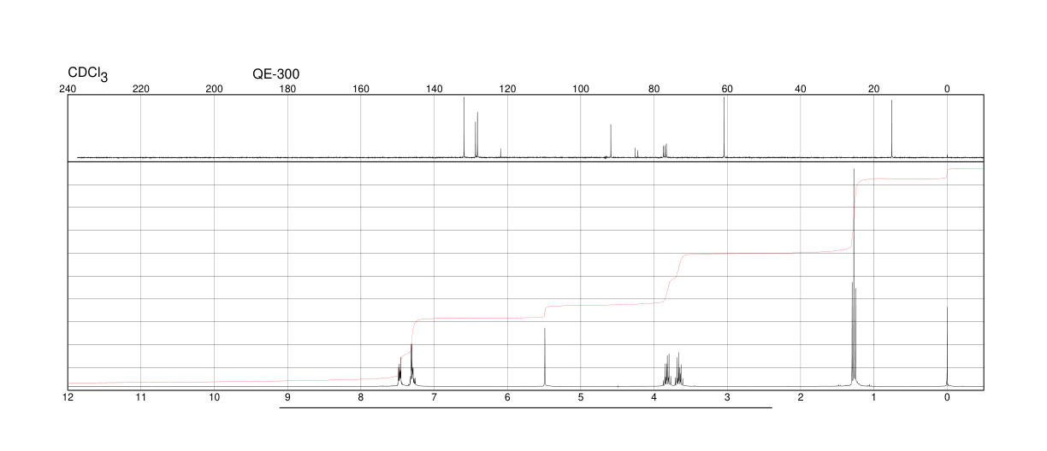Select the 240 tick label on carbon axis
The image size is (1047, 451).
tap(68, 89)
